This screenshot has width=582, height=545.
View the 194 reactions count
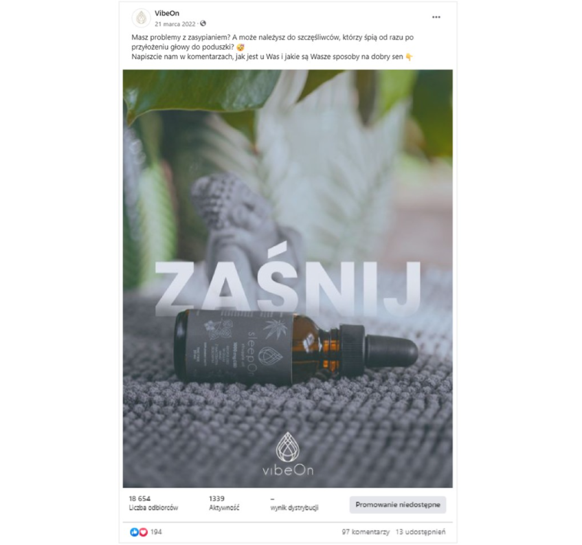pos(156,532)
